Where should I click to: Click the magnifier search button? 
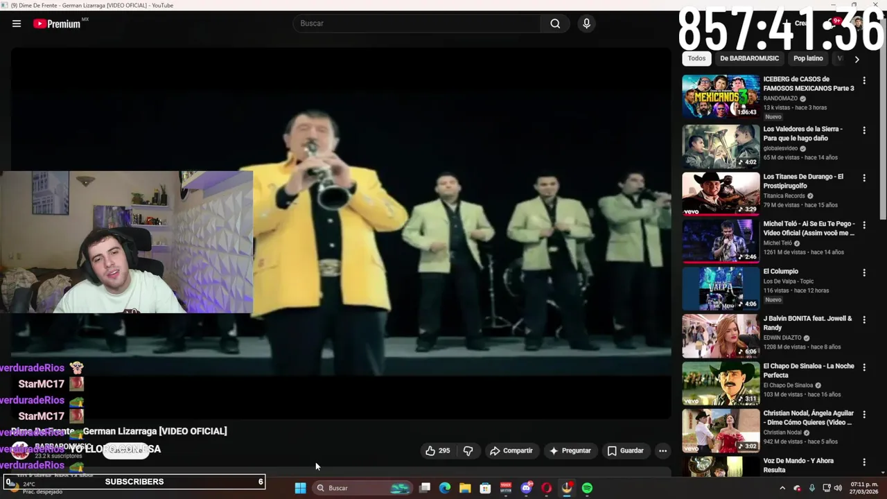pyautogui.click(x=555, y=24)
